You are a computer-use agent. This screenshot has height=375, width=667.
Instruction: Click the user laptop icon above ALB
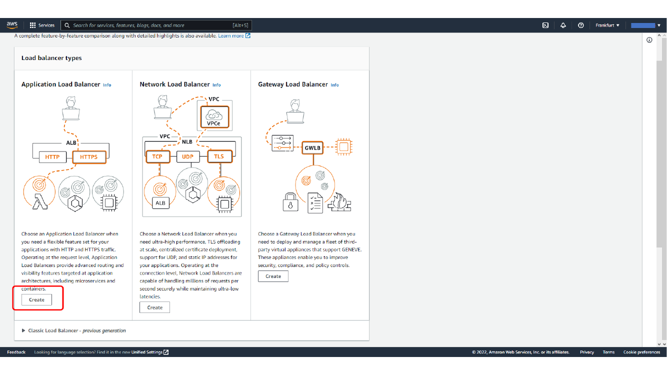(x=71, y=108)
